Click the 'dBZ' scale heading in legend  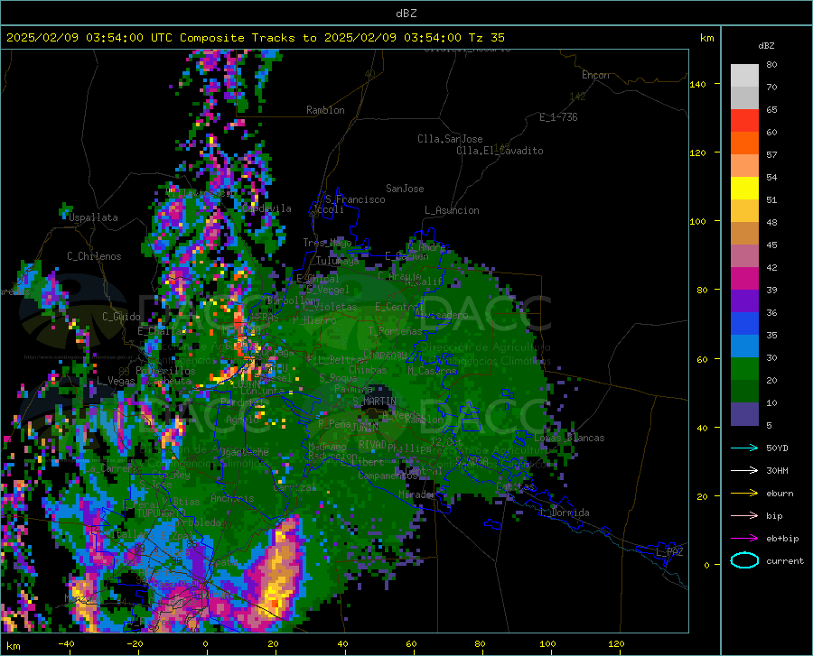pos(766,45)
